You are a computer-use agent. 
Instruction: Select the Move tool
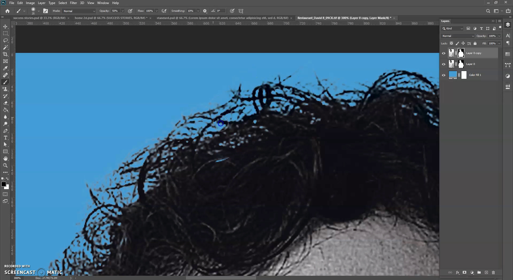[x=5, y=27]
